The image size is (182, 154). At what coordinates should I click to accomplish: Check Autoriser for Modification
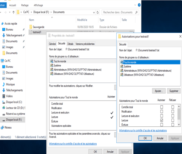(162, 112)
